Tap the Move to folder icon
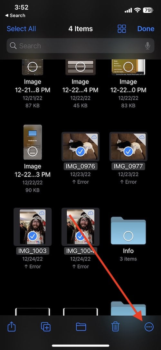Screen dimensions: 161x350 [x=81, y=327]
